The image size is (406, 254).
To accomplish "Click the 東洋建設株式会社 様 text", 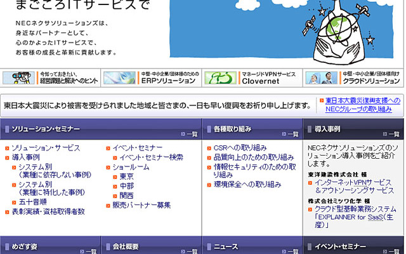I will 337,175.
